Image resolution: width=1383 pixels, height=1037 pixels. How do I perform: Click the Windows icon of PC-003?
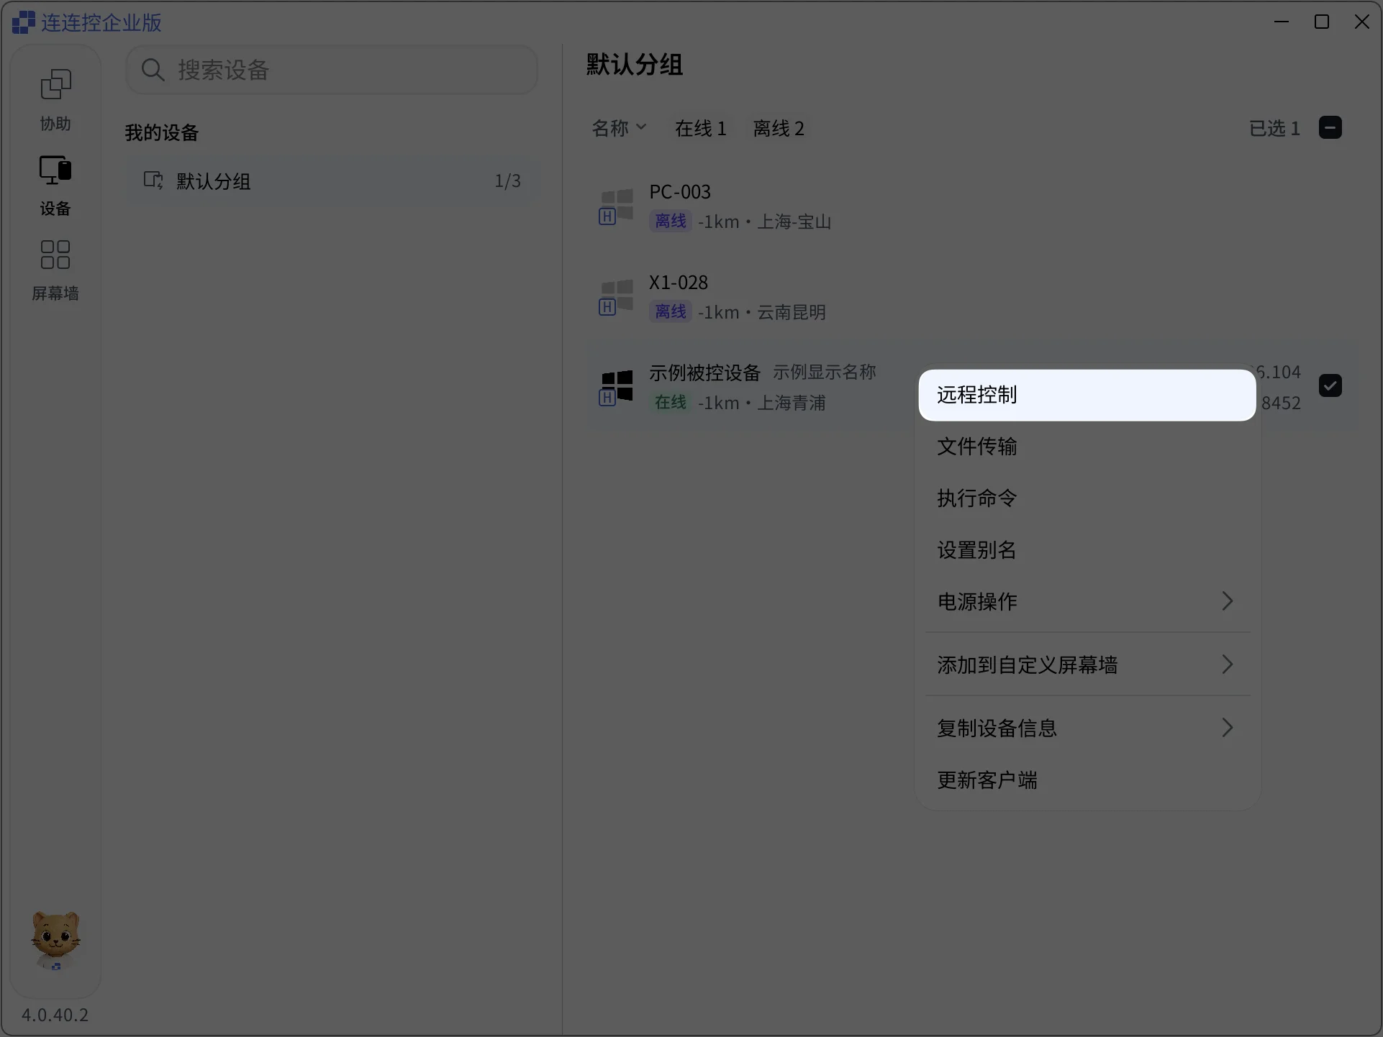tap(617, 207)
